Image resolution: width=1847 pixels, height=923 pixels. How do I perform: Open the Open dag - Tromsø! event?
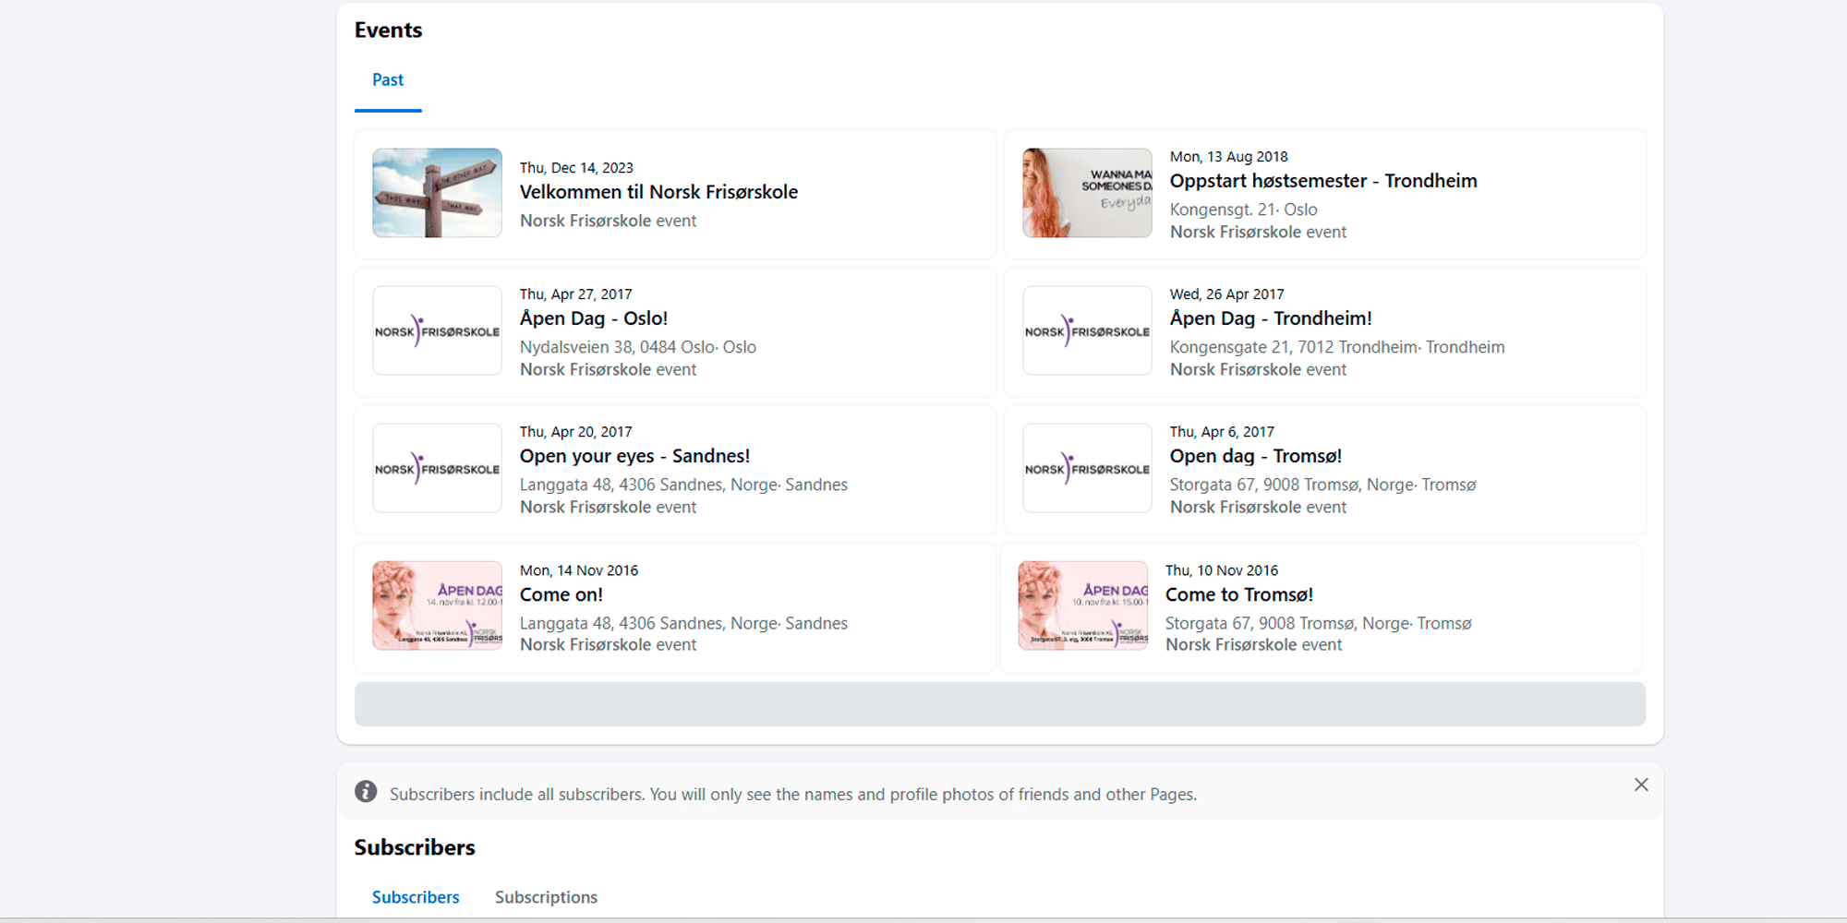(x=1255, y=456)
